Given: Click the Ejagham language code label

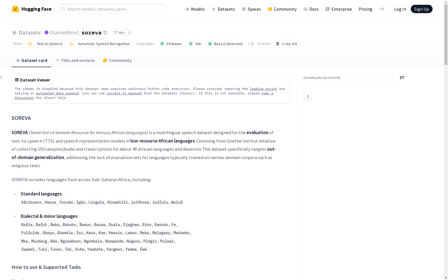Looking at the screenshot, I should pos(131,225).
